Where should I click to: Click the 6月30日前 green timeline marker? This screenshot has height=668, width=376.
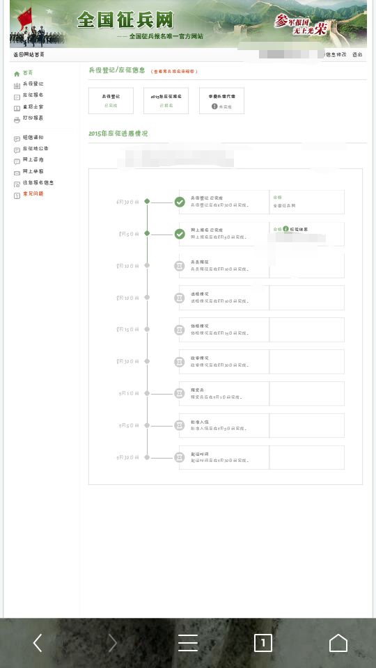(x=147, y=202)
